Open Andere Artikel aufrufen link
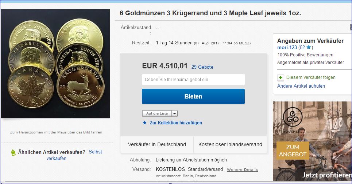 [301, 86]
